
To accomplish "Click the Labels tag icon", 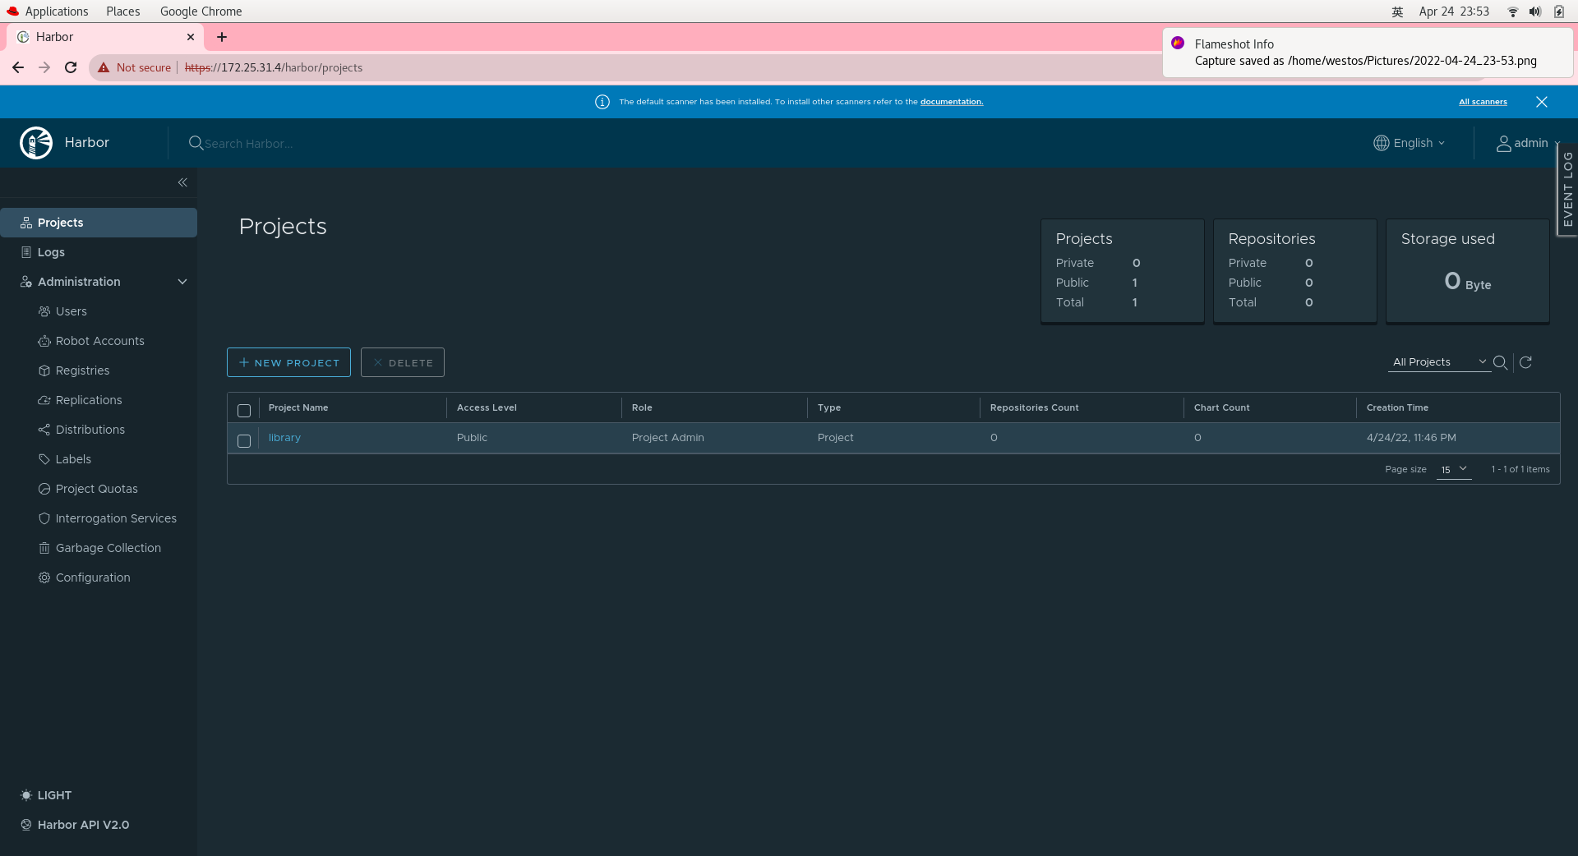I will coord(44,459).
